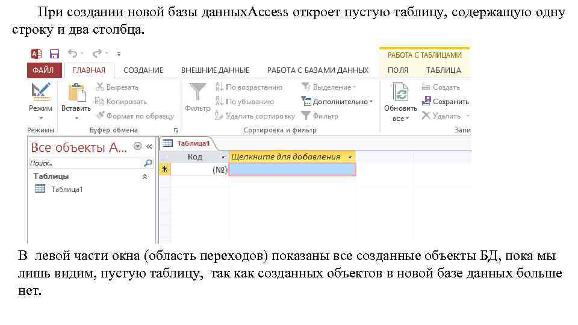
Task: Open the Буфер обмена dialog launcher
Action: pyautogui.click(x=176, y=131)
